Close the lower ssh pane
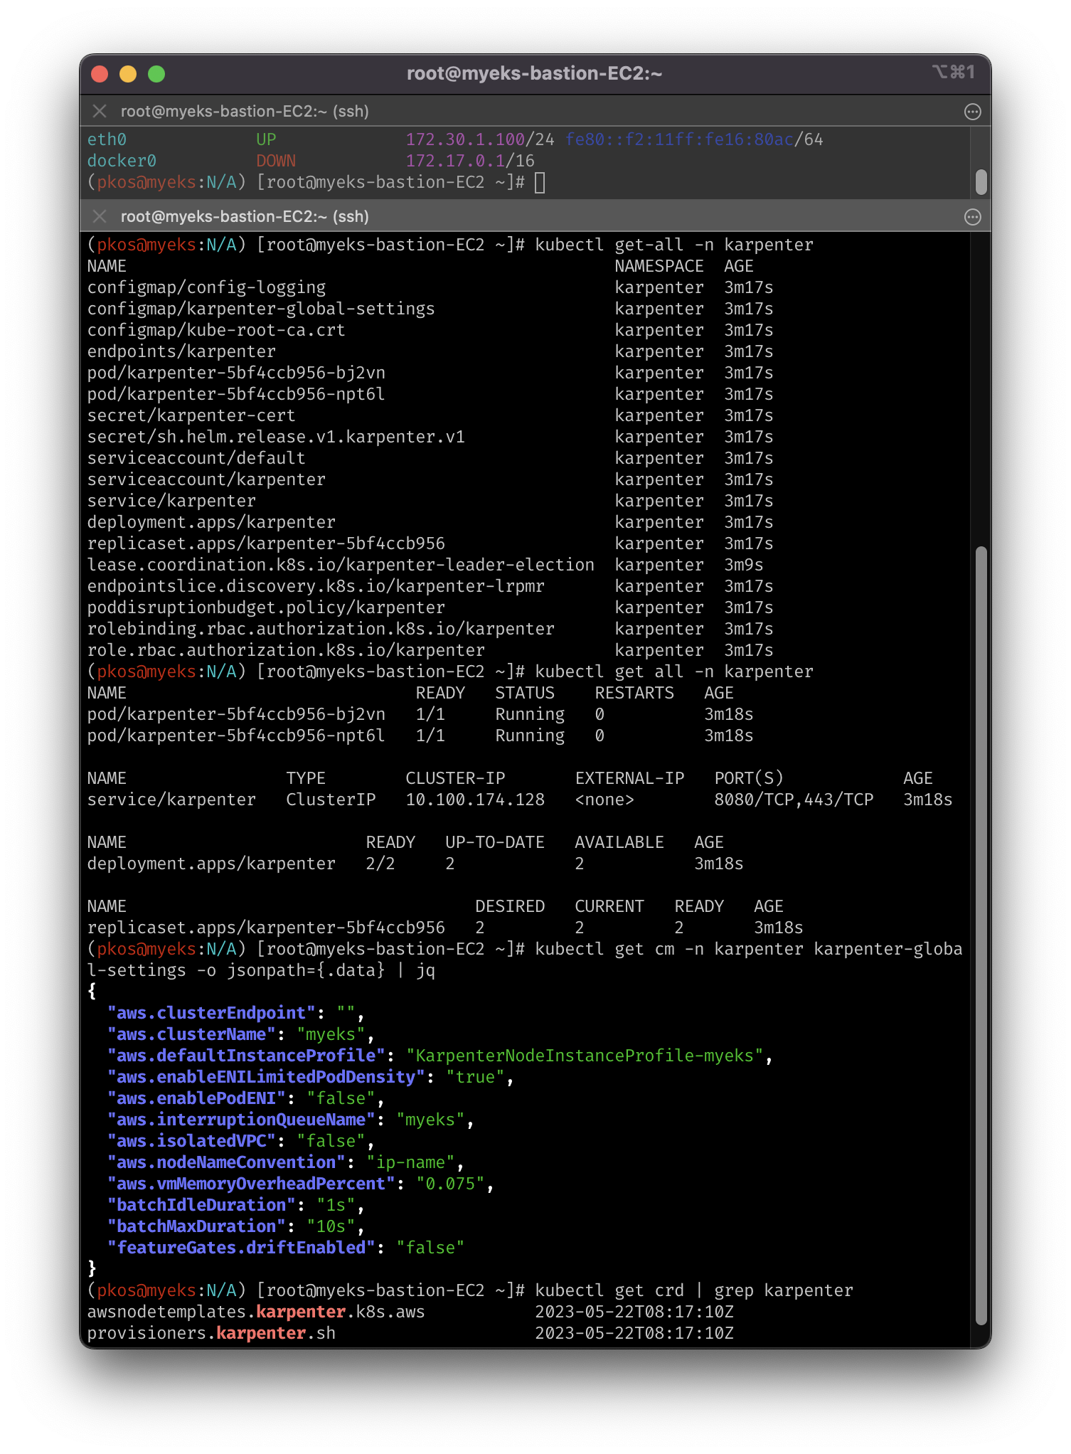This screenshot has width=1071, height=1454. (x=100, y=216)
